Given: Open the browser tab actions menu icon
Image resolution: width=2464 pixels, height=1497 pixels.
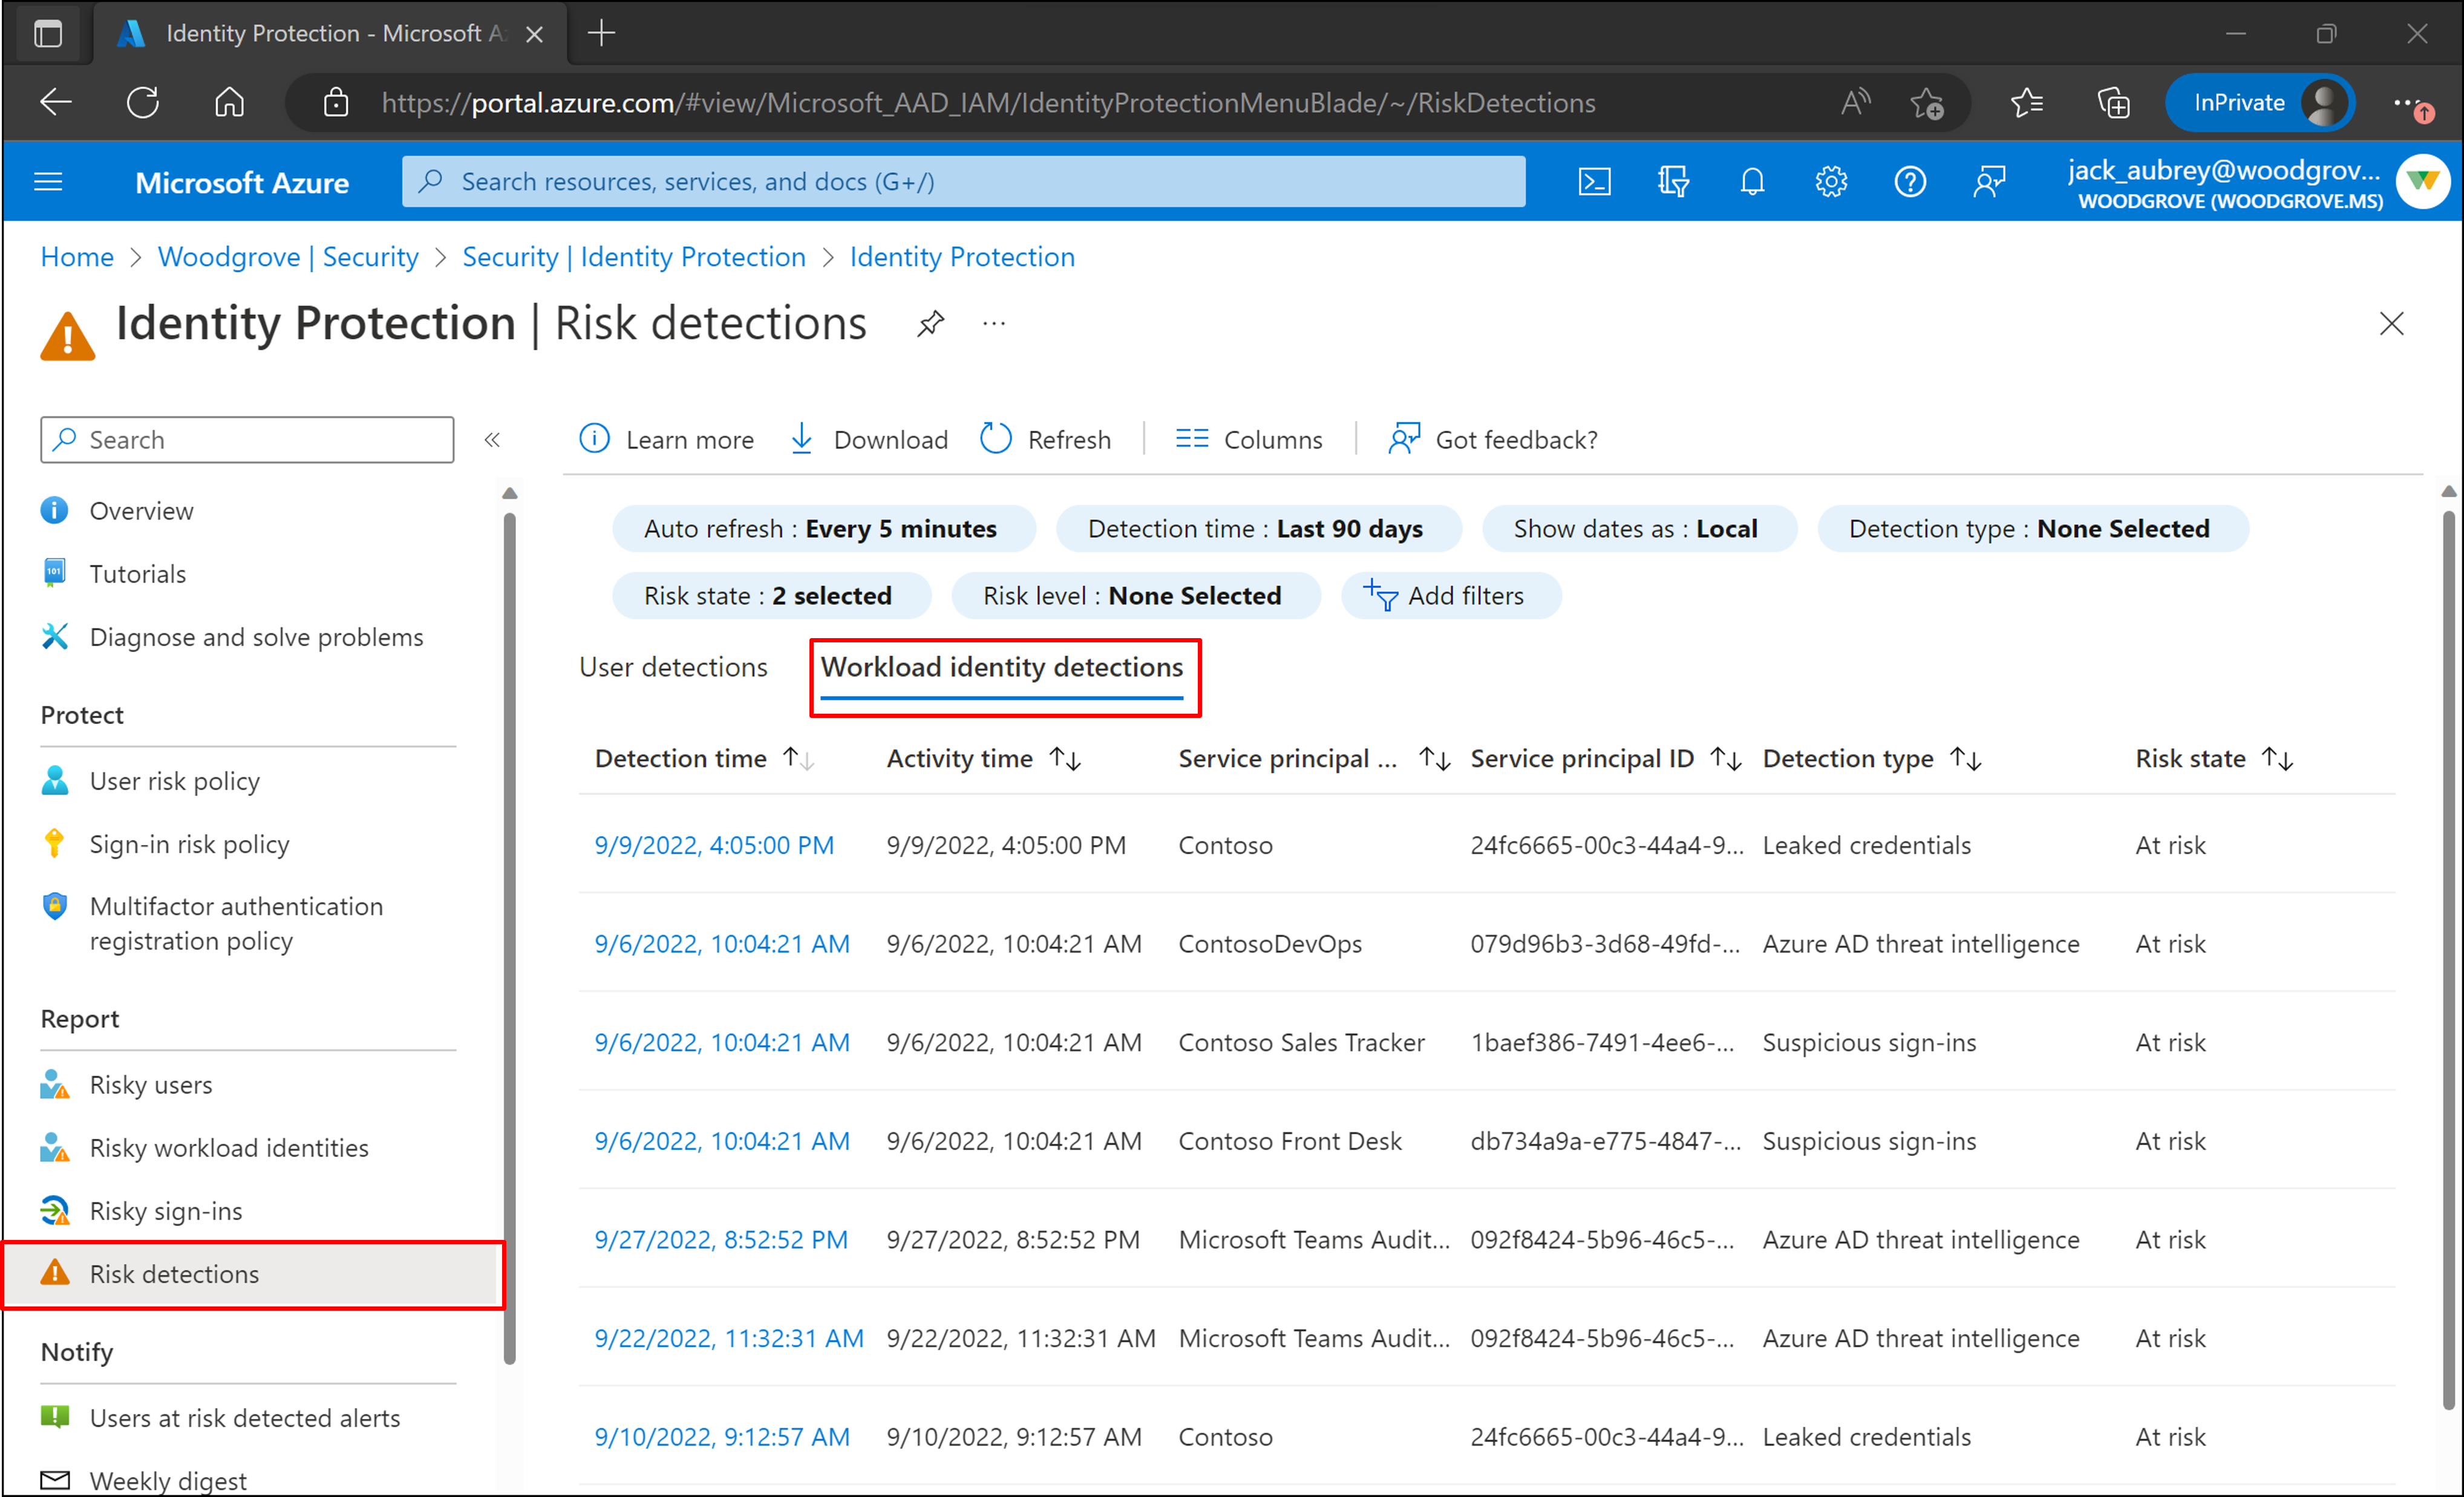Looking at the screenshot, I should 47,34.
